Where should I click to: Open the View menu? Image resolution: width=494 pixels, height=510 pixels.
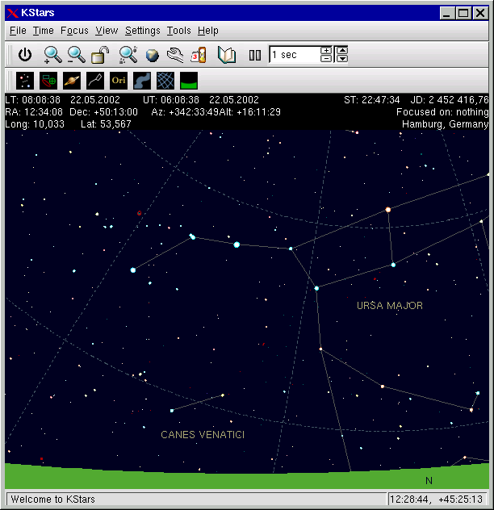coord(107,31)
